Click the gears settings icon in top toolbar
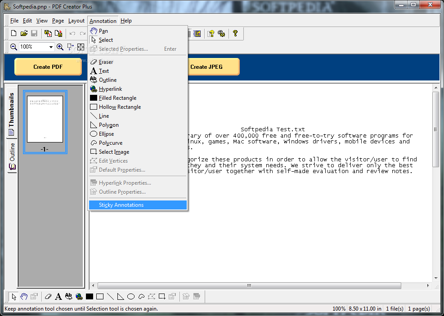The image size is (444, 316). click(221, 33)
